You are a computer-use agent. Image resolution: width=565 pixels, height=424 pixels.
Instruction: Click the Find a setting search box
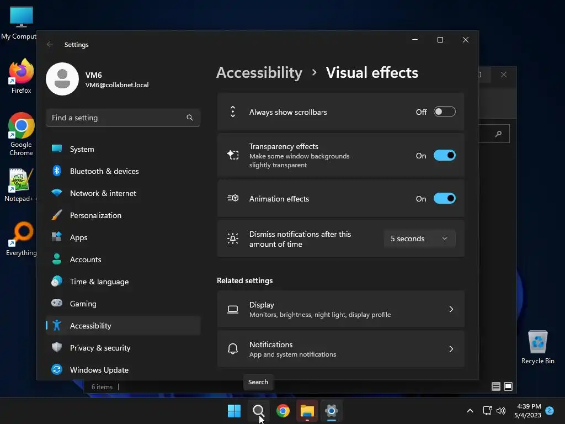point(123,118)
